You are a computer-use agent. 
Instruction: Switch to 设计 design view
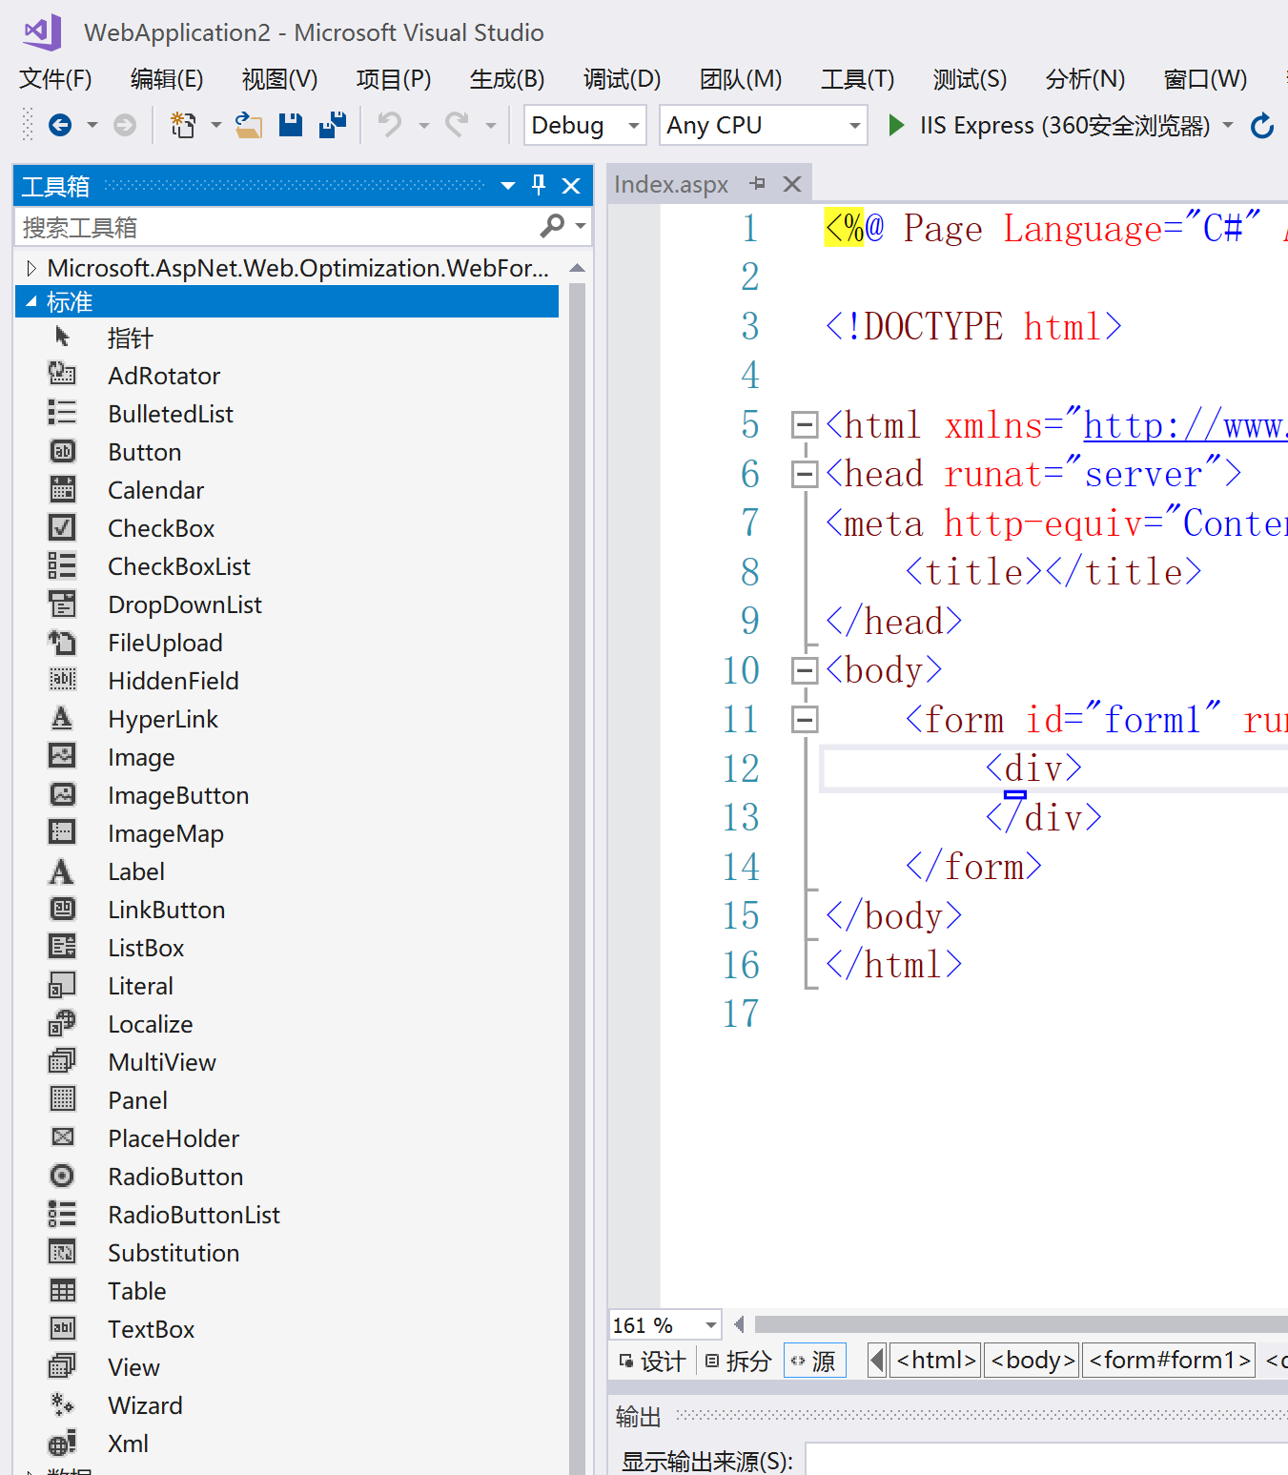652,1361
